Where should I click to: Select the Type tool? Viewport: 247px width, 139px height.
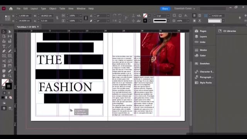pos(4,46)
